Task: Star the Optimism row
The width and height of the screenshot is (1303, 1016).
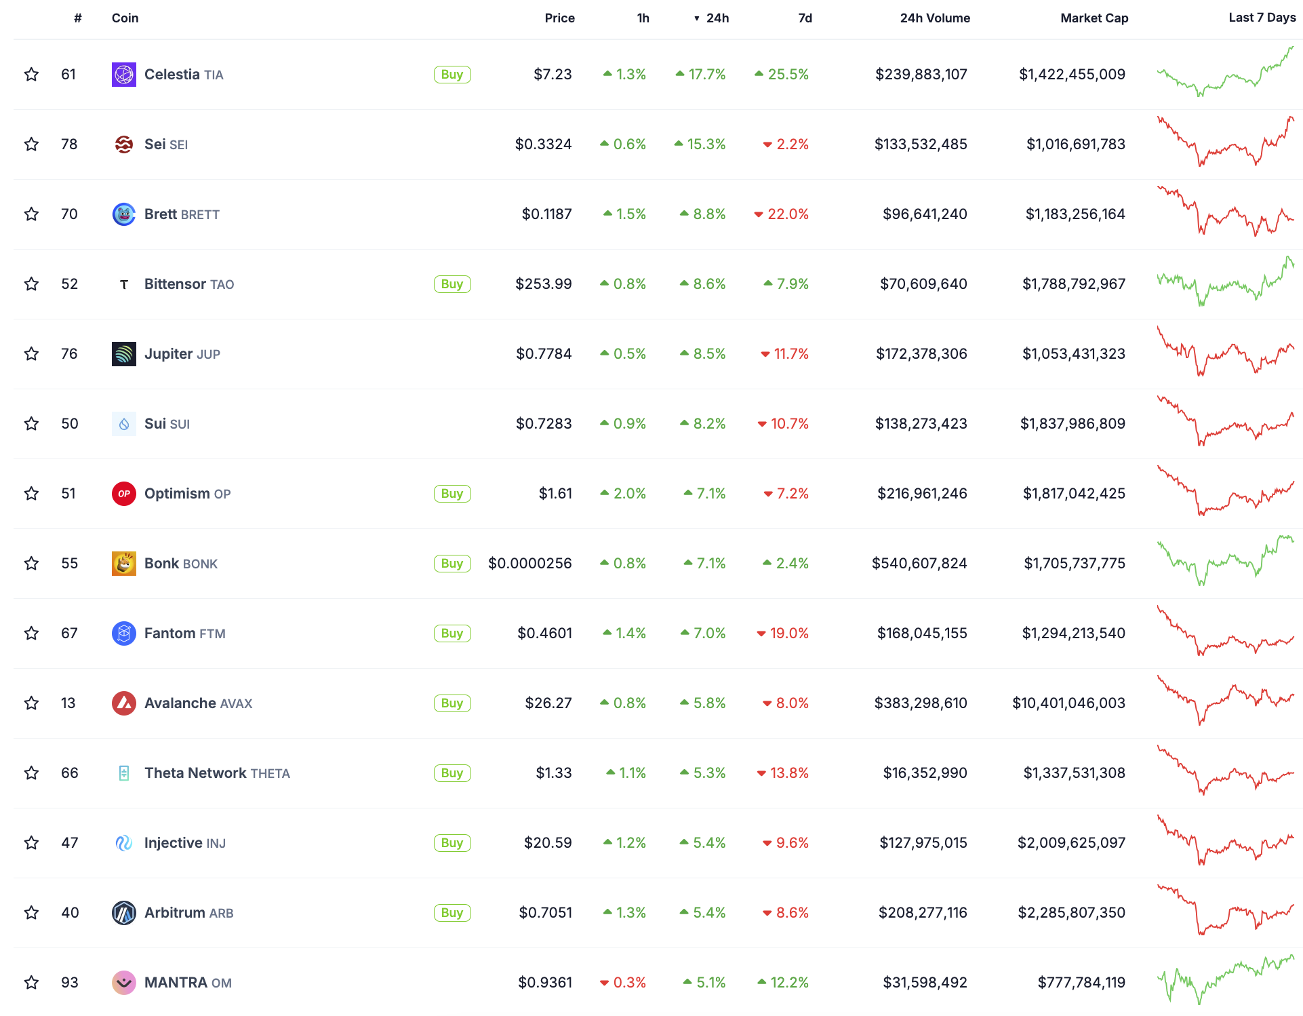Action: (x=31, y=494)
